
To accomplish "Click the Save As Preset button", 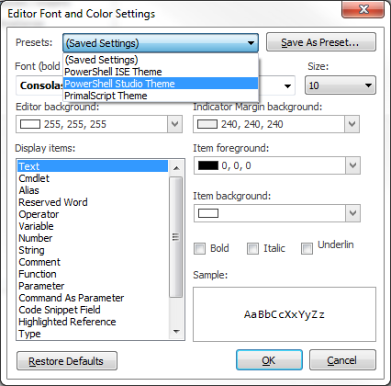I will pos(321,42).
